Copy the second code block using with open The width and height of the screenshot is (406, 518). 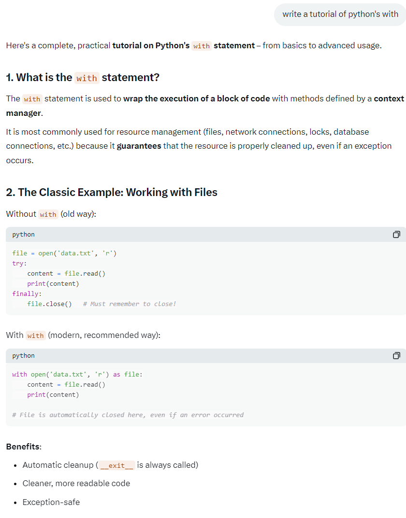(396, 356)
